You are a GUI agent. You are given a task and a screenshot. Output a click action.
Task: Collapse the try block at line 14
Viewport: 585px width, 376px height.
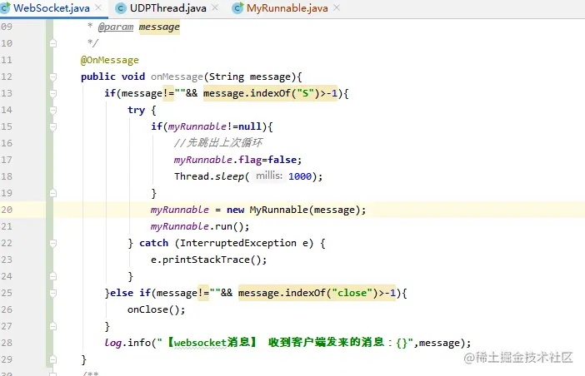click(53, 110)
